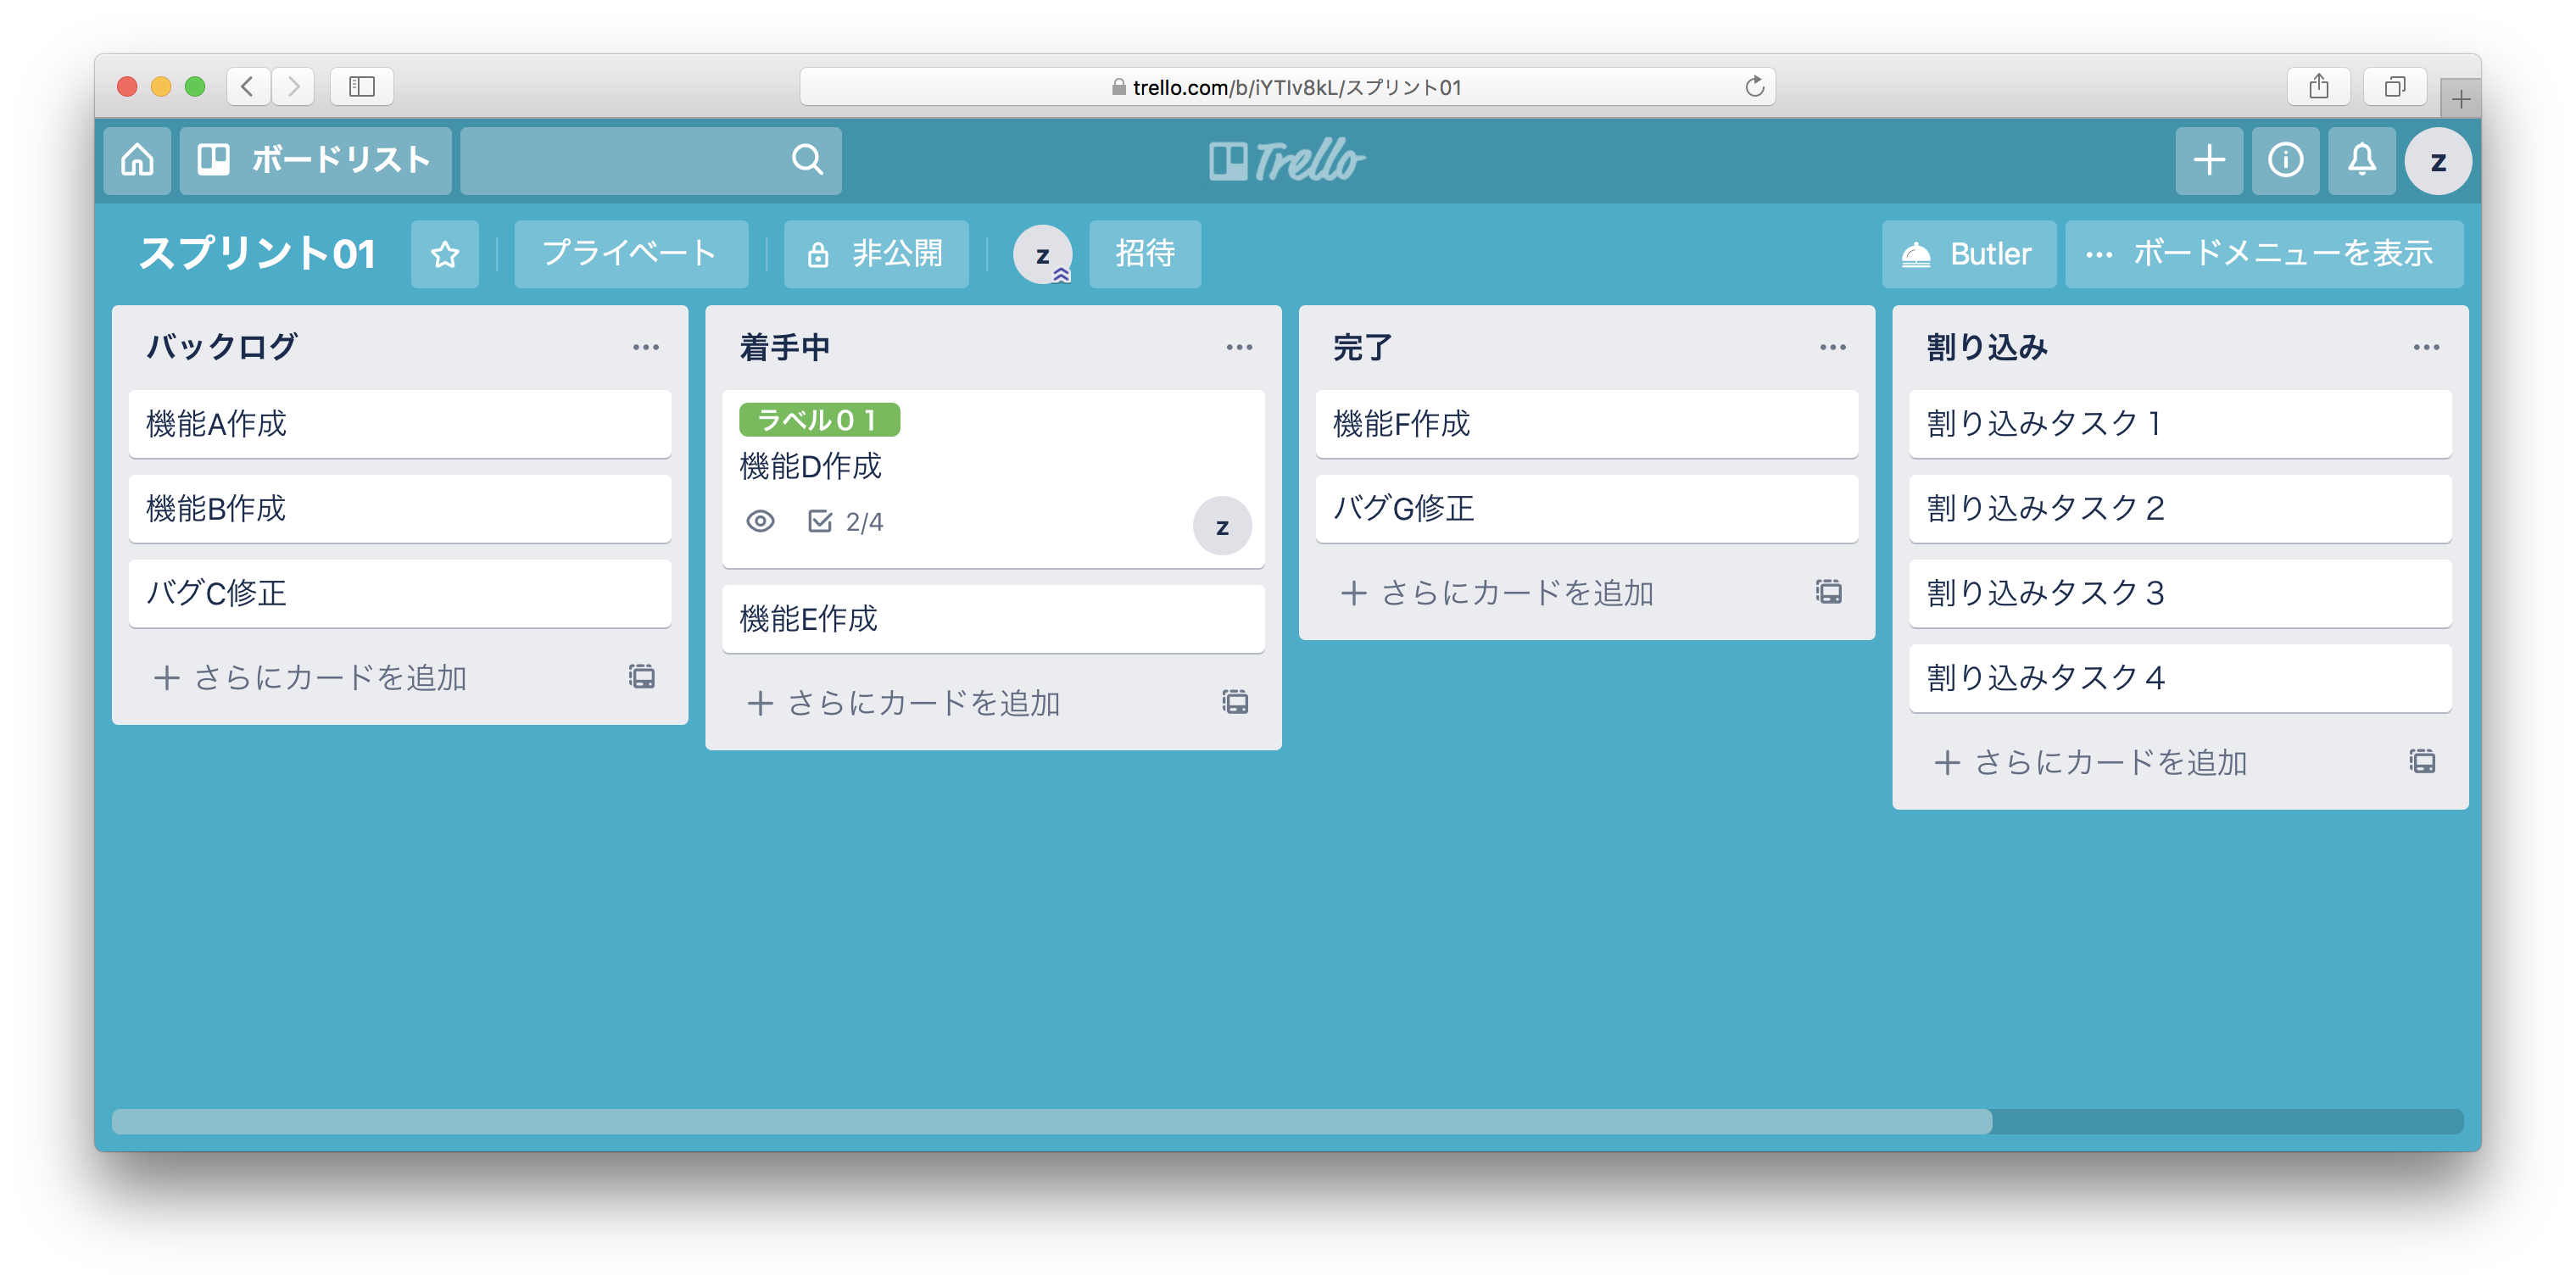
Task: Click the 2/4 checklist badge
Action: point(846,521)
